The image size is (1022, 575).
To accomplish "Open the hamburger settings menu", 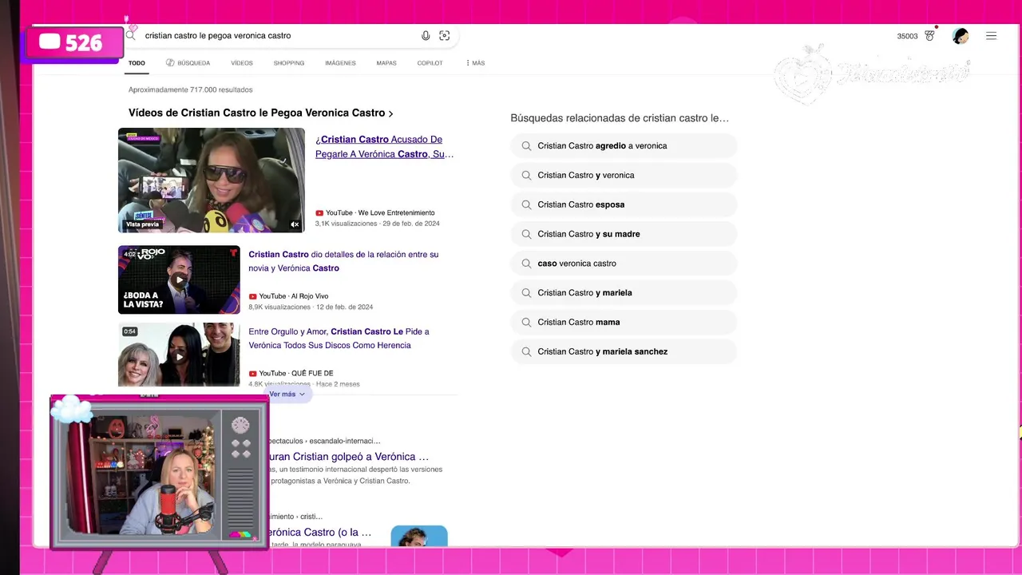I will pyautogui.click(x=991, y=36).
